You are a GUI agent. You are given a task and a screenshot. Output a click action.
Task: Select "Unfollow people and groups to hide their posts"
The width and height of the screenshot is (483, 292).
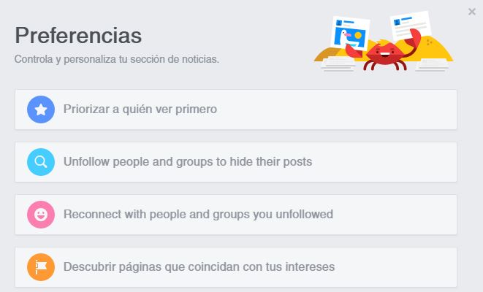[188, 162]
